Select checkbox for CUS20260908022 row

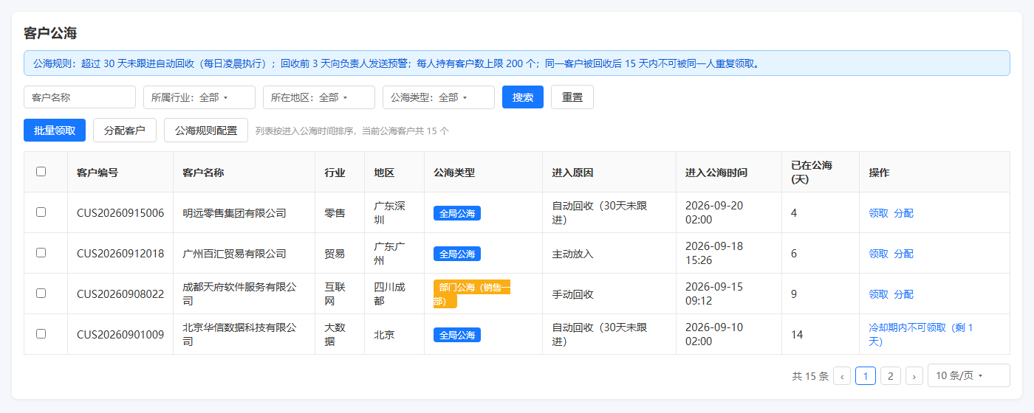pos(41,293)
